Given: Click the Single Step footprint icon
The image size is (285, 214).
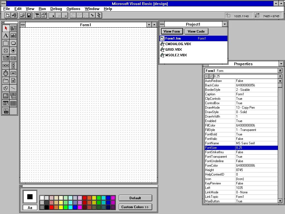Looking at the screenshot, I should point(92,16).
